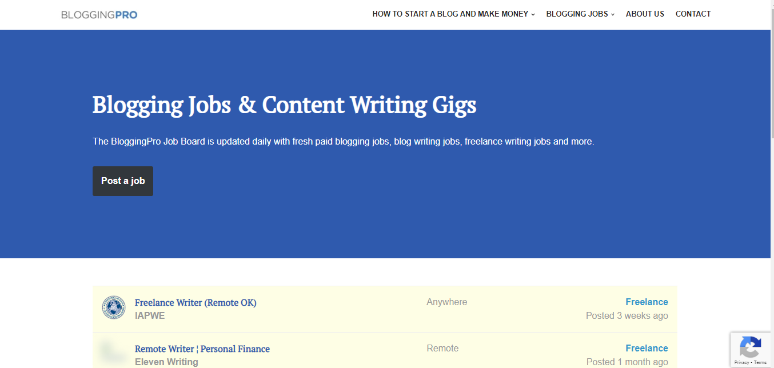The width and height of the screenshot is (774, 368).
Task: Click the IAPWE company logo
Action: coord(114,307)
